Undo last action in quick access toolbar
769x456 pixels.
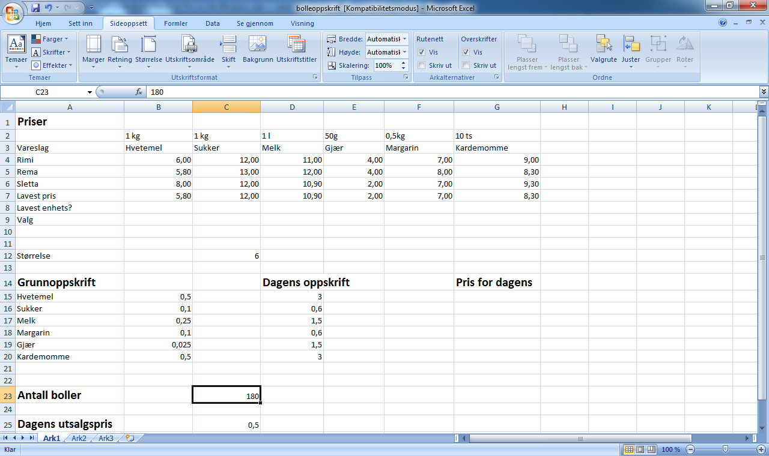49,8
